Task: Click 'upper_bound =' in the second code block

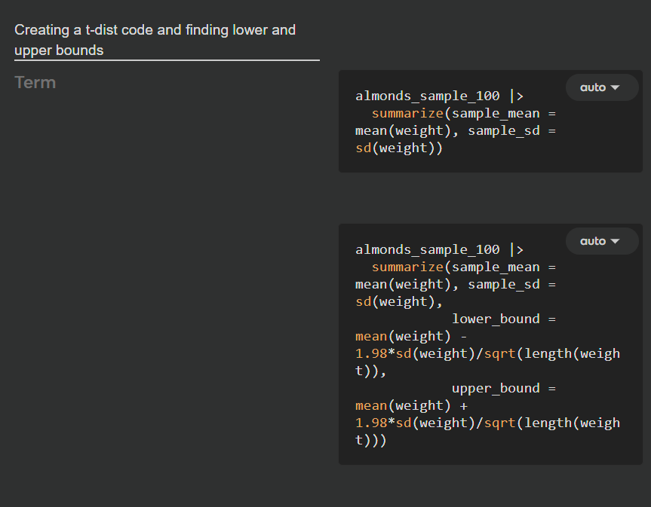Action: tap(504, 389)
